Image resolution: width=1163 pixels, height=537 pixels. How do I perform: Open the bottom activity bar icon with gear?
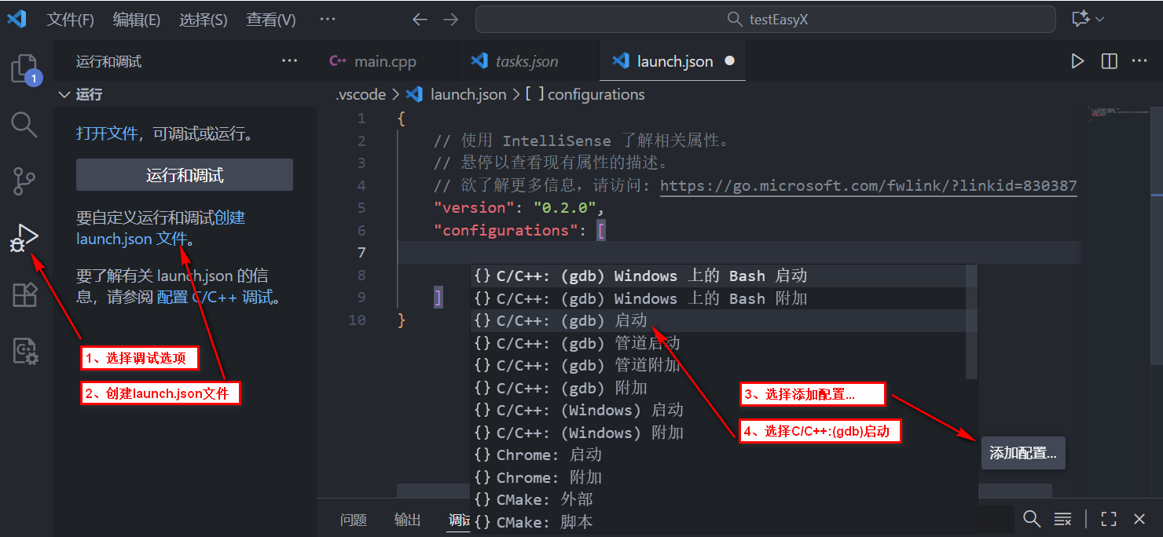(26, 351)
